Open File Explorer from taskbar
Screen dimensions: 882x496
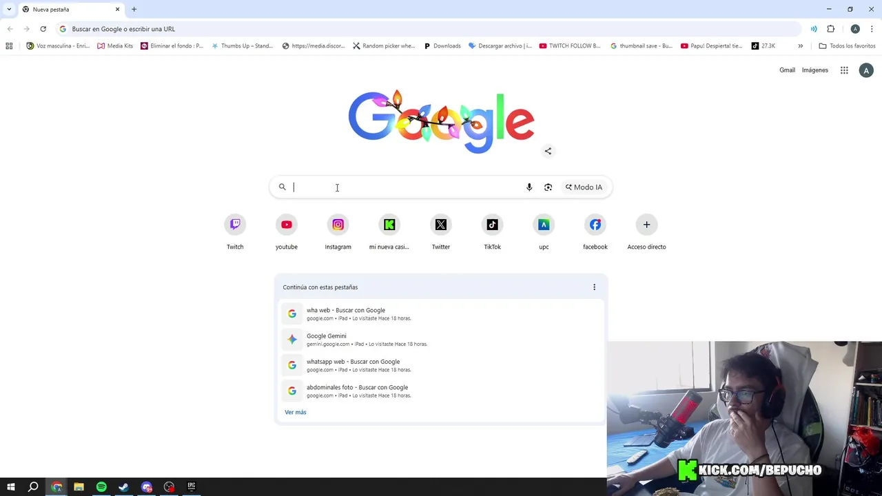pos(79,487)
